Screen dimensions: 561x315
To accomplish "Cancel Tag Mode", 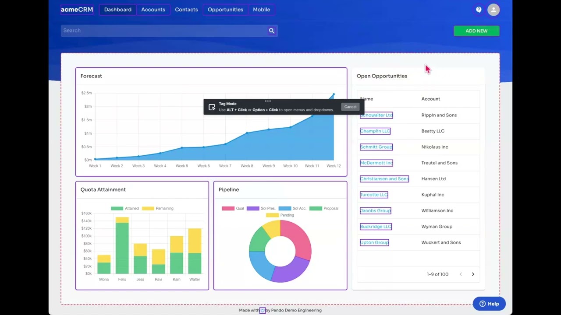I will coord(350,107).
